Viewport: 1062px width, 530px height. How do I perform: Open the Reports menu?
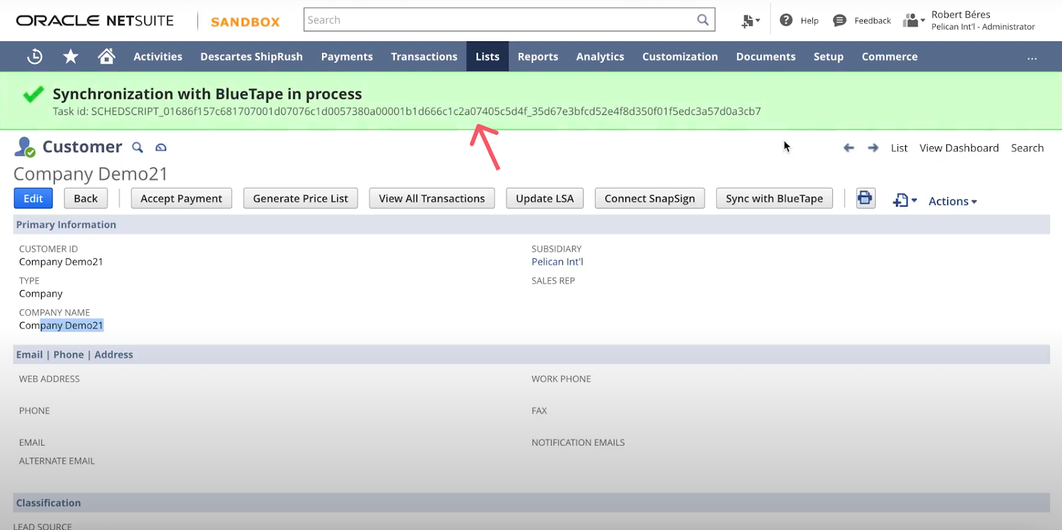(538, 56)
